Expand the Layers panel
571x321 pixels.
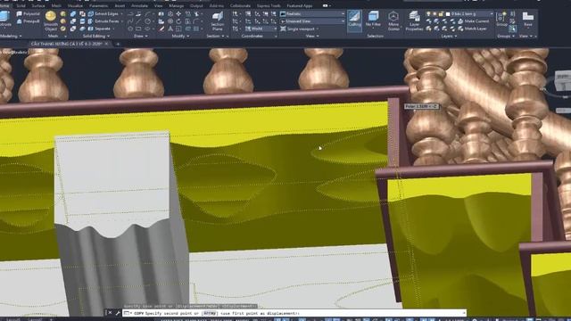[449, 37]
